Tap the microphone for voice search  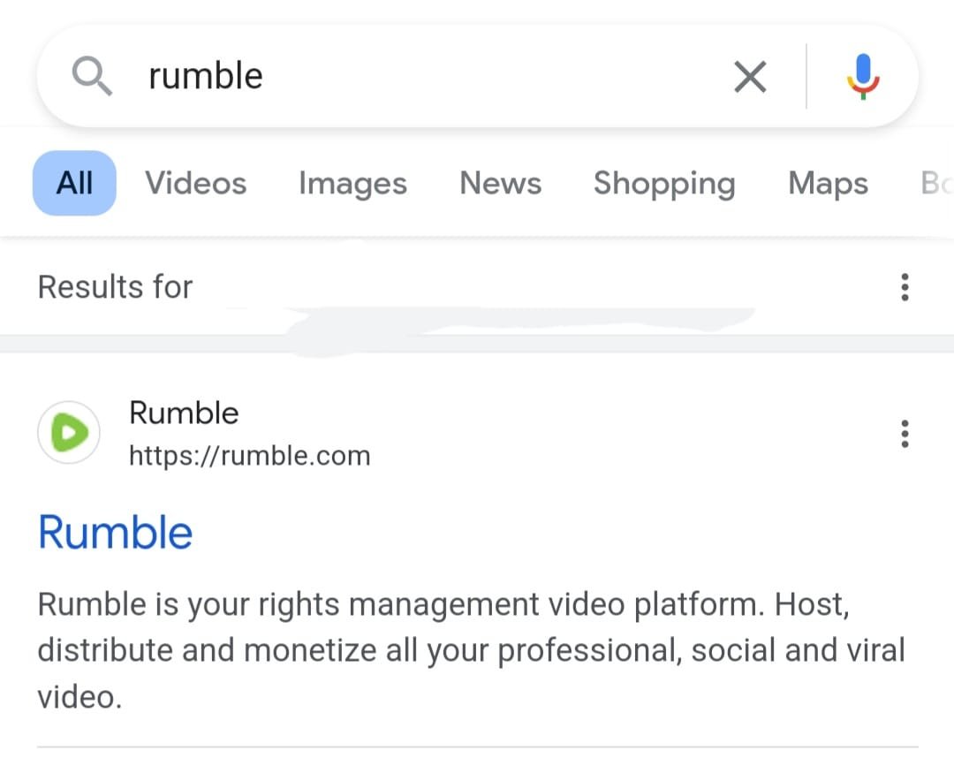(x=861, y=76)
